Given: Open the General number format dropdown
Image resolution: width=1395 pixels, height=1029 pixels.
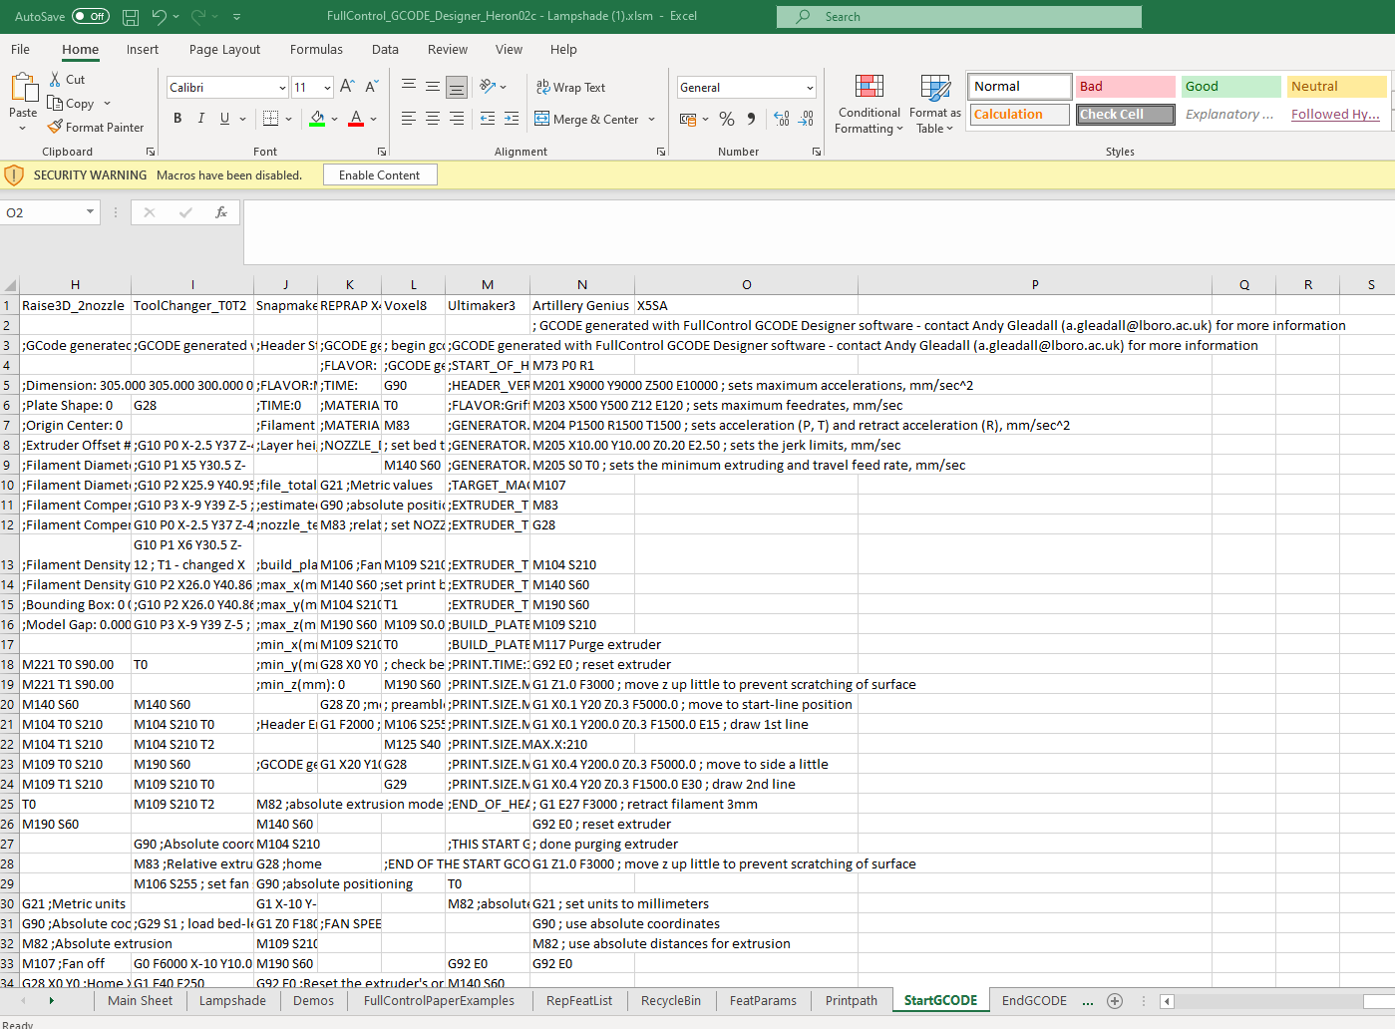Looking at the screenshot, I should pos(810,88).
